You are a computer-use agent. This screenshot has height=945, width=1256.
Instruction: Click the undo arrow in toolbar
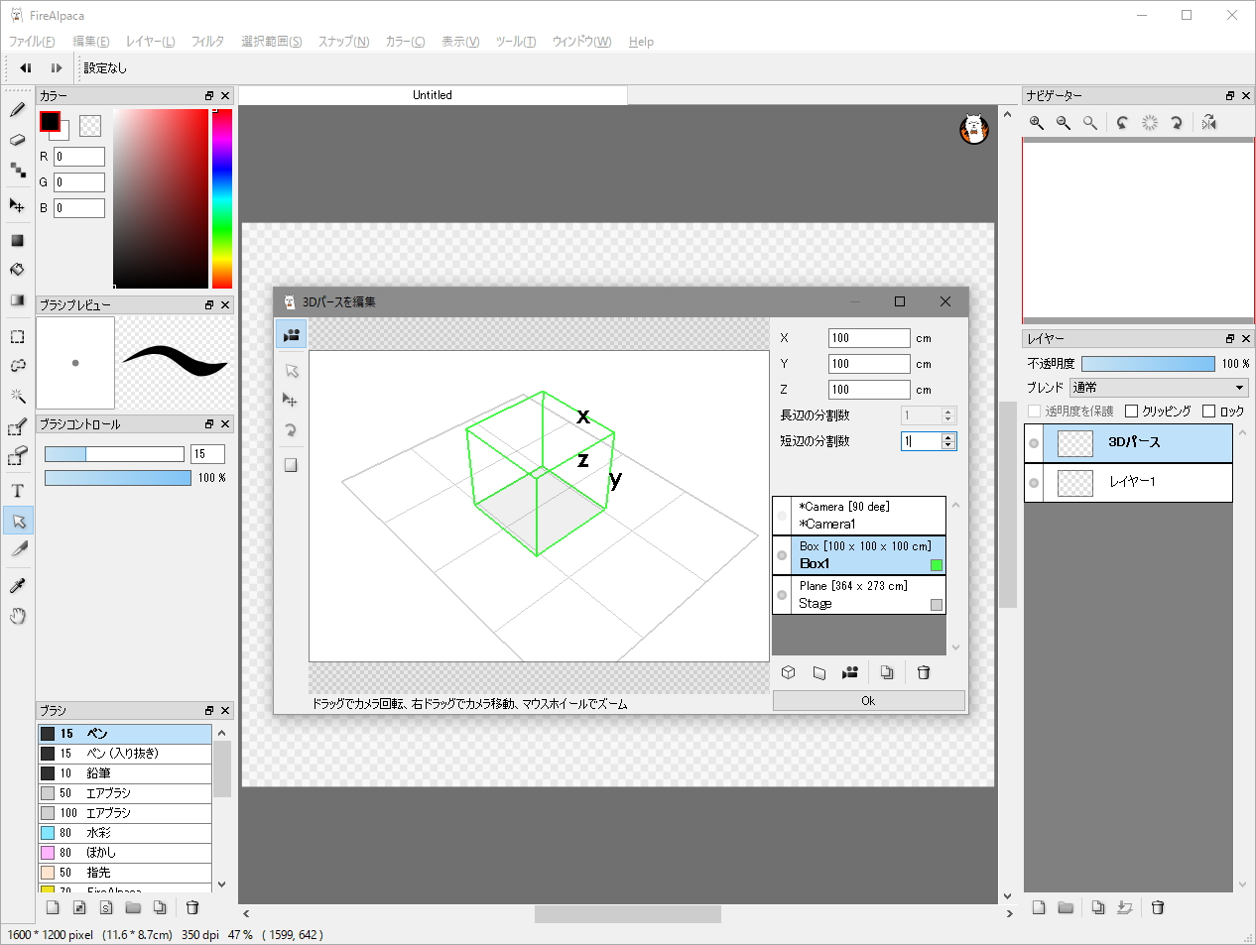26,68
